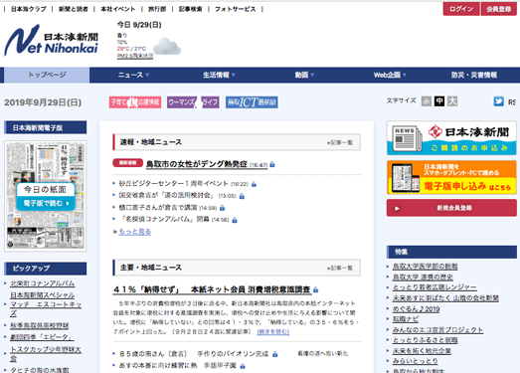
Task: Expand the 動画 navigation dropdown
Action: tap(304, 75)
